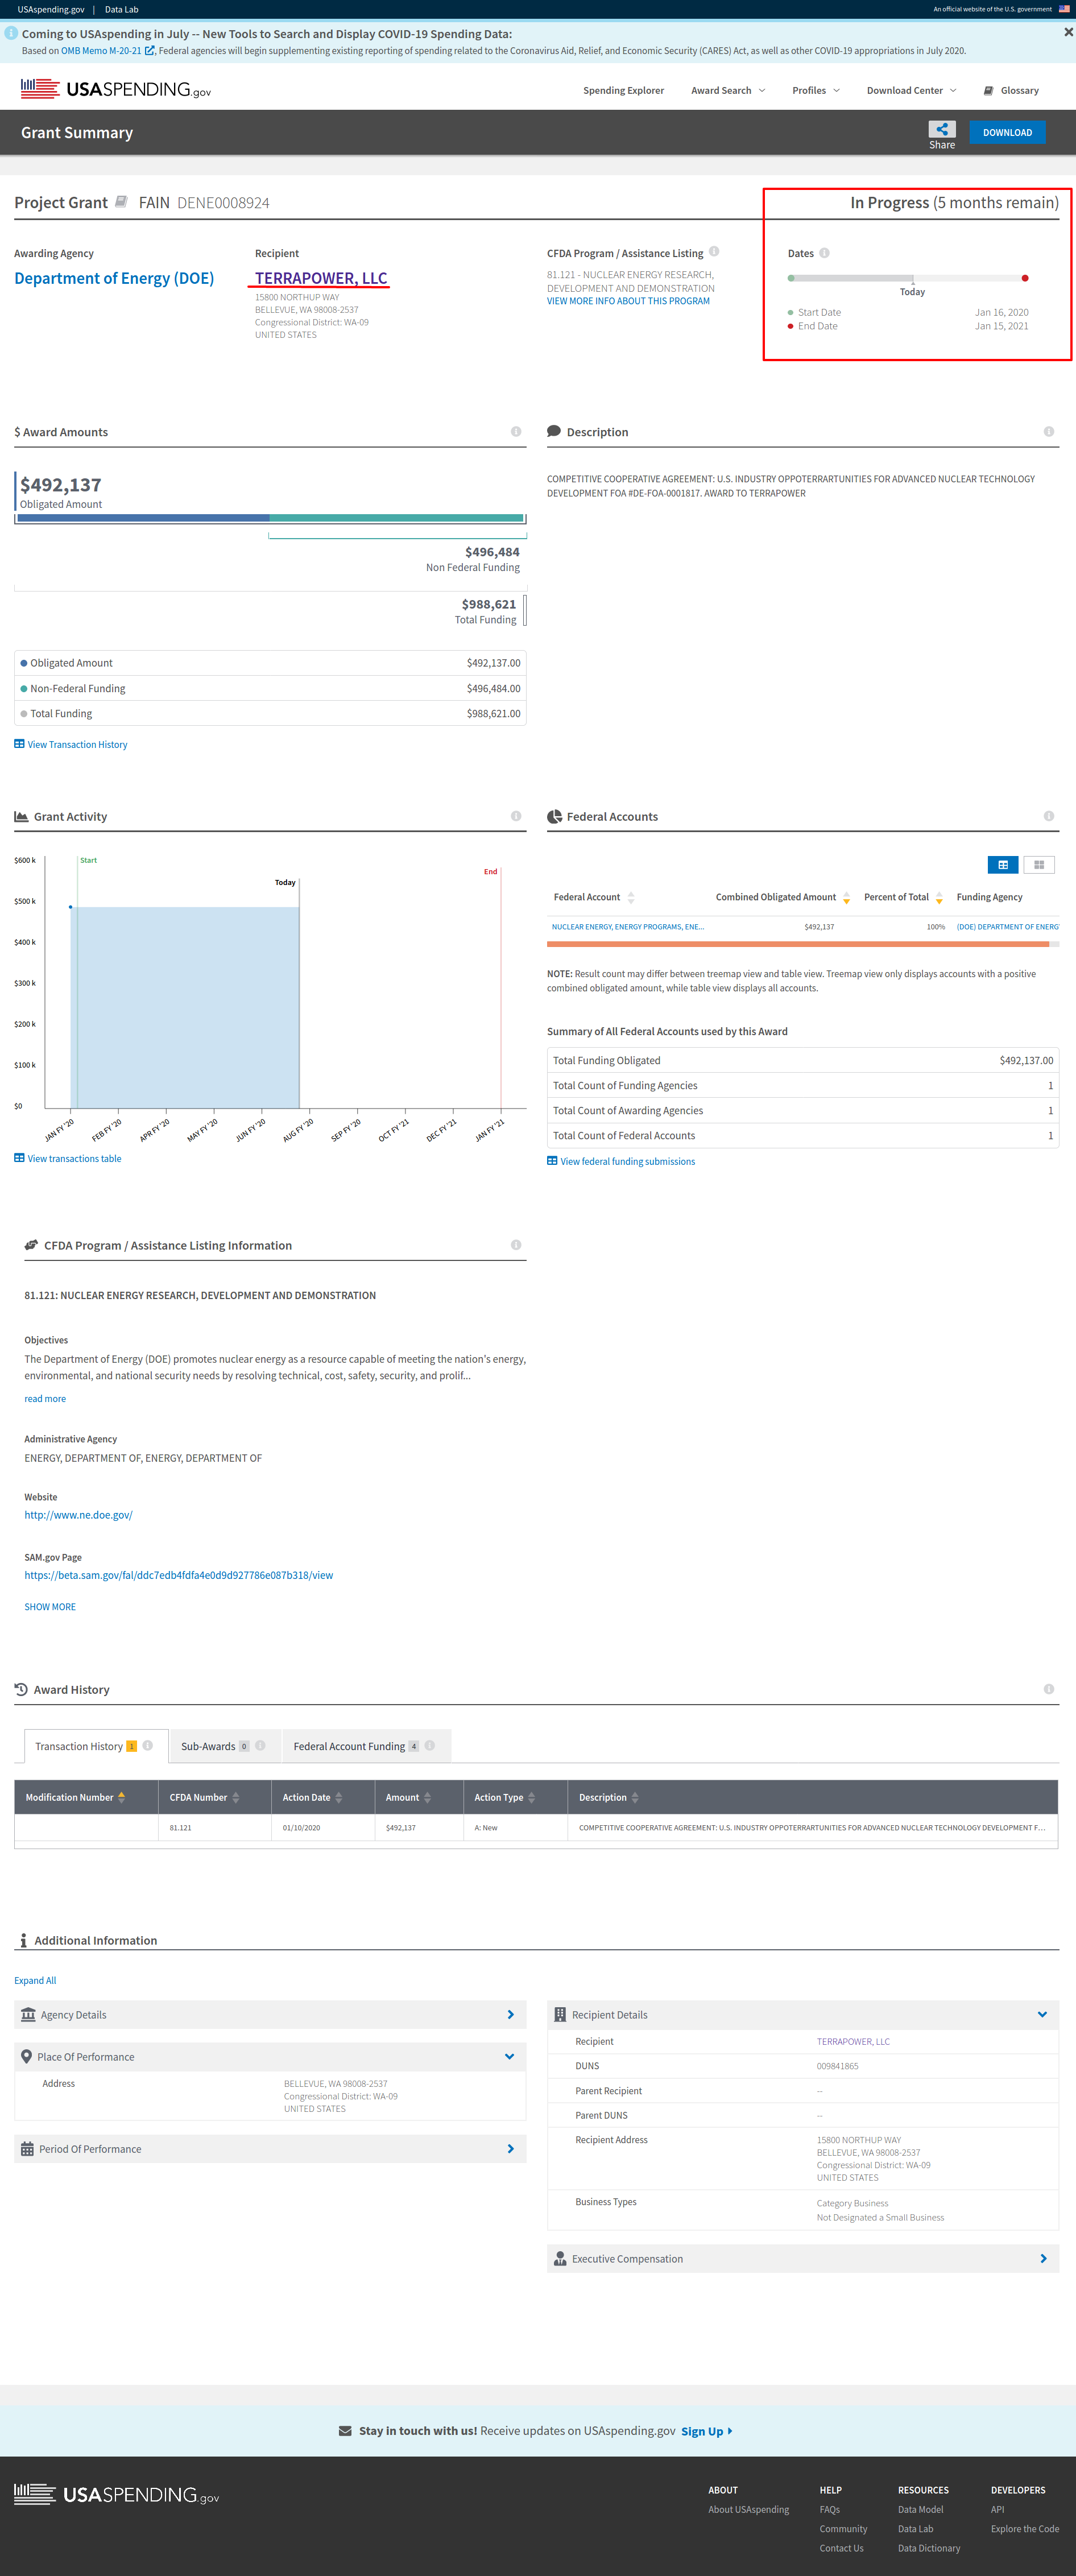1076x2576 pixels.
Task: Click table icon beside View transactions table
Action: [x=19, y=1158]
